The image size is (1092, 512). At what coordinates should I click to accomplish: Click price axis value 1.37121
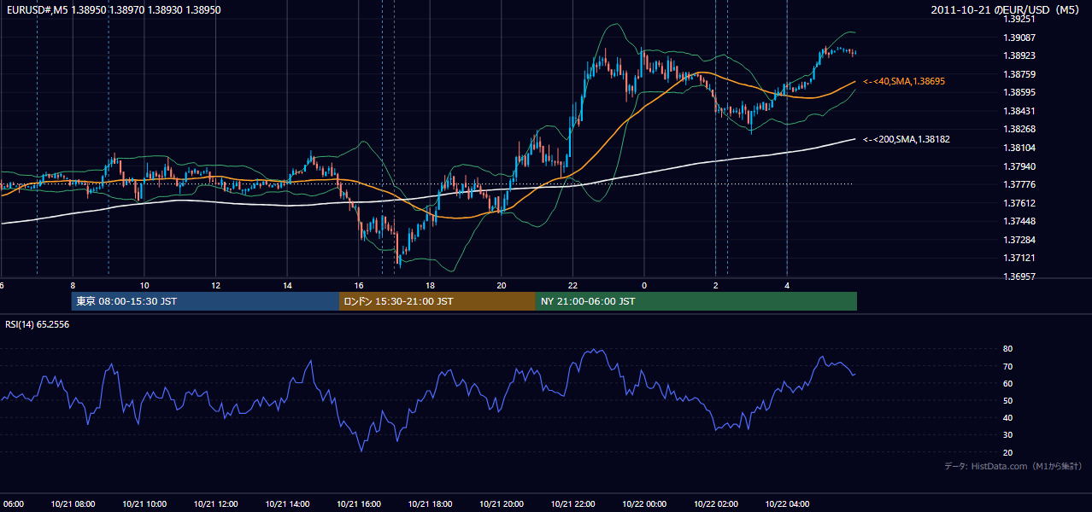(x=1019, y=258)
